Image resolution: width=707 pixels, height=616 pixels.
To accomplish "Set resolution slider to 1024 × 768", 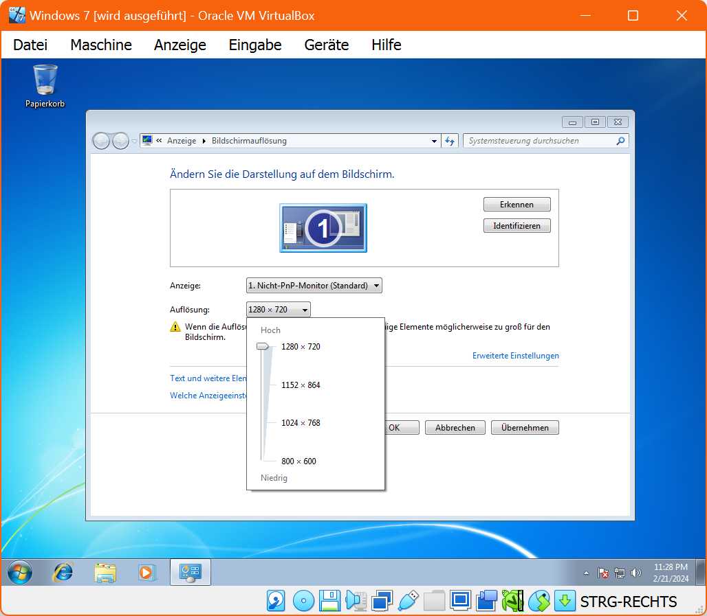I will point(301,423).
